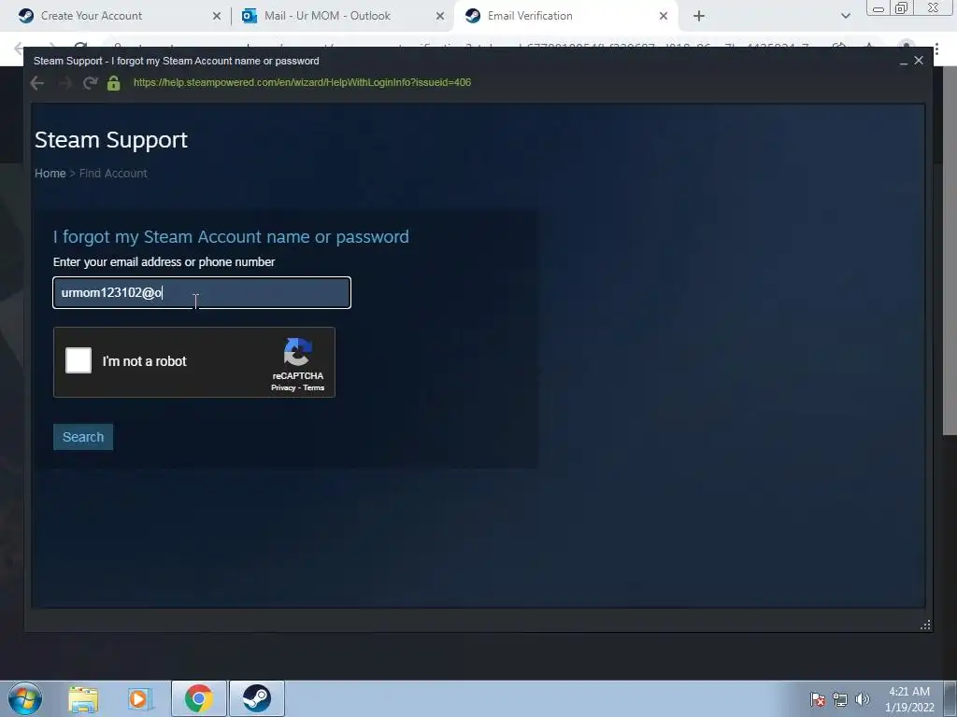This screenshot has width=957, height=717.
Task: Switch to Chrome in the taskbar
Action: (x=199, y=698)
